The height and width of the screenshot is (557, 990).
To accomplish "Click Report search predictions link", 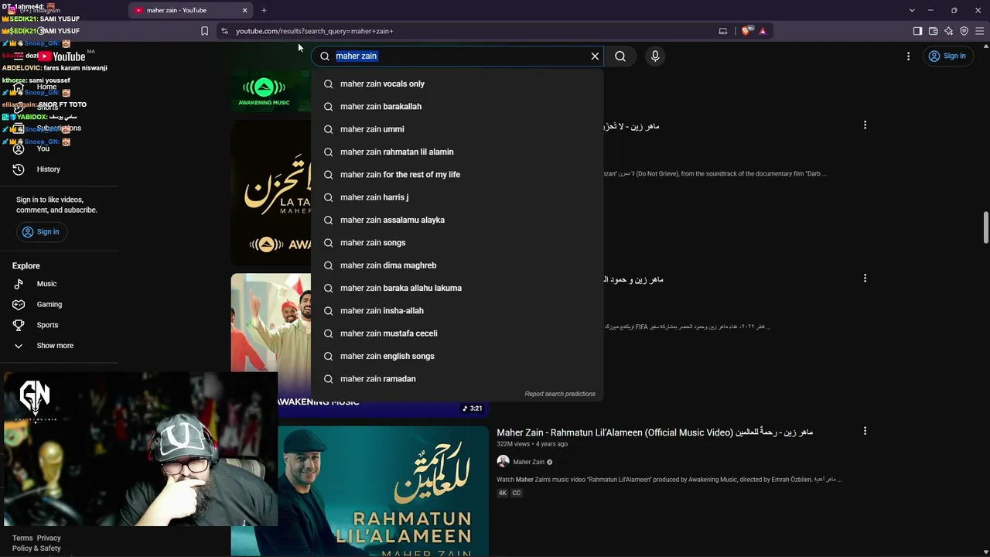I will point(560,394).
